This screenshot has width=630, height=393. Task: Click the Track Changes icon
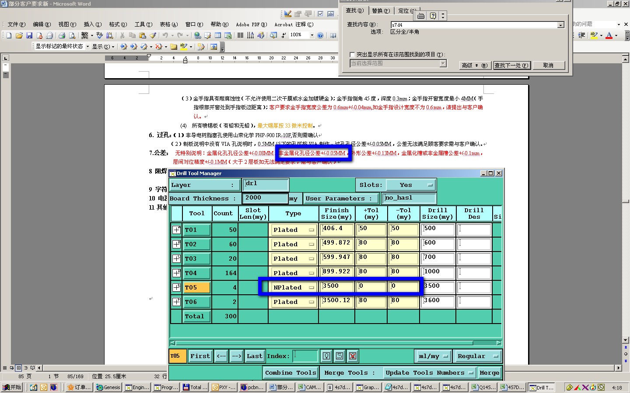201,46
